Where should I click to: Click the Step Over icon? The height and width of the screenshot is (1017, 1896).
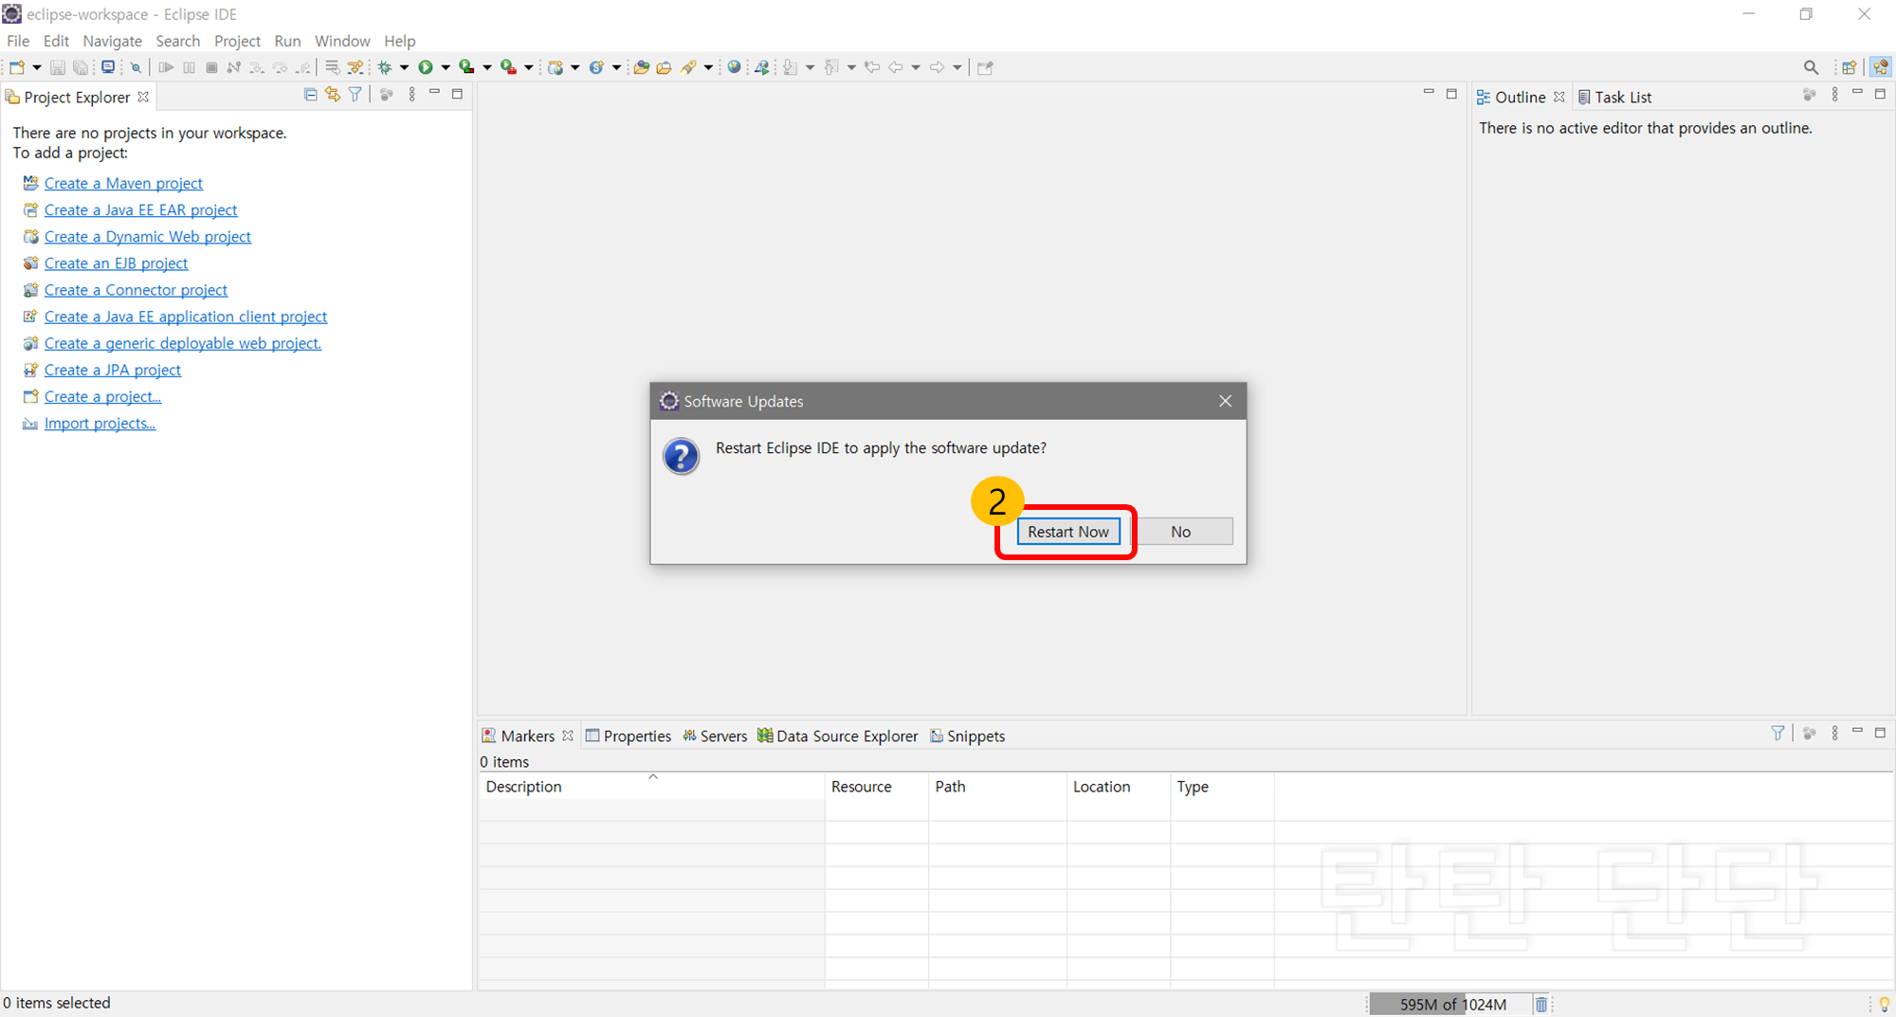[280, 67]
